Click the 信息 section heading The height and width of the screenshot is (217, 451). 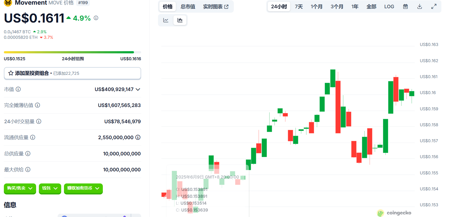[10, 205]
